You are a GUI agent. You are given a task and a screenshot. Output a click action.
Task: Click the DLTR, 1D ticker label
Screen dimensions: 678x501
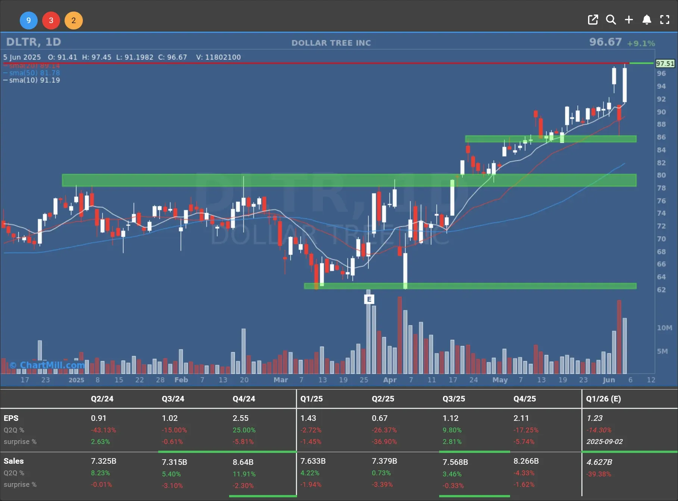(34, 42)
